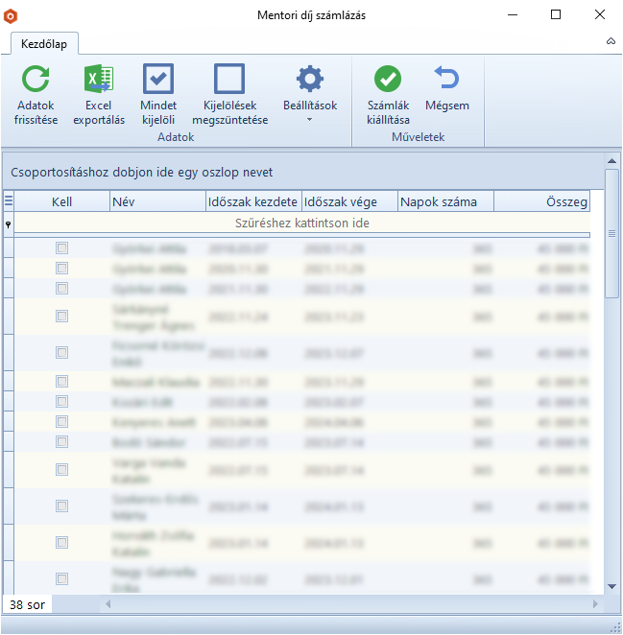Select all rows with Mindet kijelöli
Screen dimensions: 623x635
pos(157,79)
